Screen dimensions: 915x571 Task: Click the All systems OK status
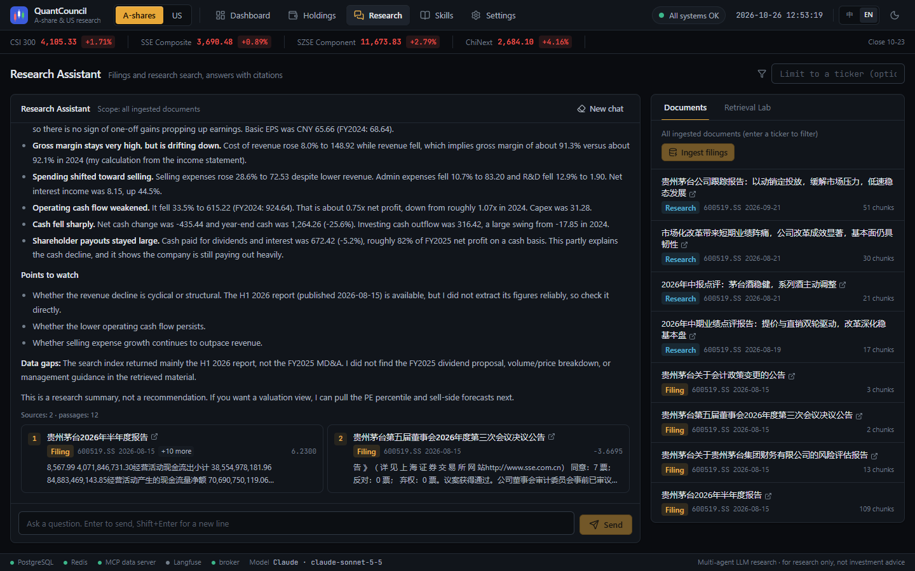tap(689, 15)
